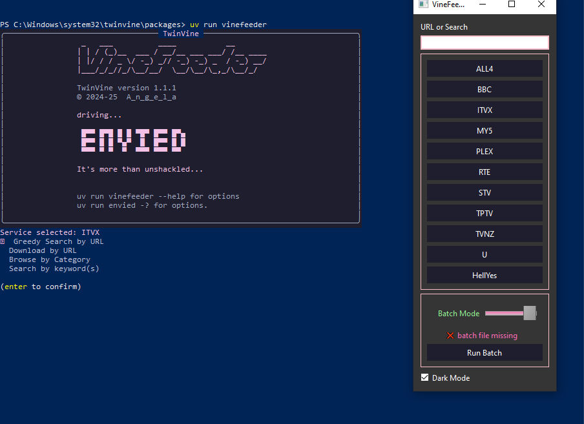Click the 'Service selected: ITVX' line
Viewport: 584px width, 424px height.
tap(50, 232)
